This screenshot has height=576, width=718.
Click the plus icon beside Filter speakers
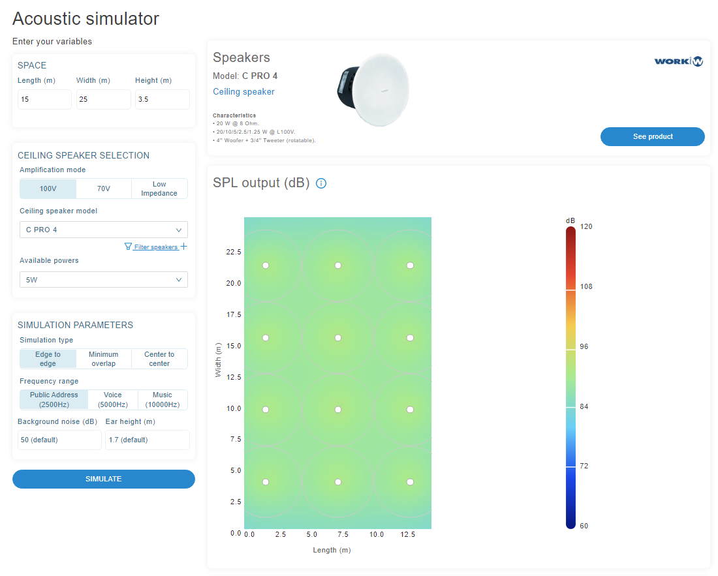[183, 247]
